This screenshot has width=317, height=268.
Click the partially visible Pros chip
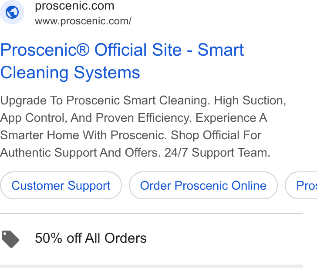301,185
